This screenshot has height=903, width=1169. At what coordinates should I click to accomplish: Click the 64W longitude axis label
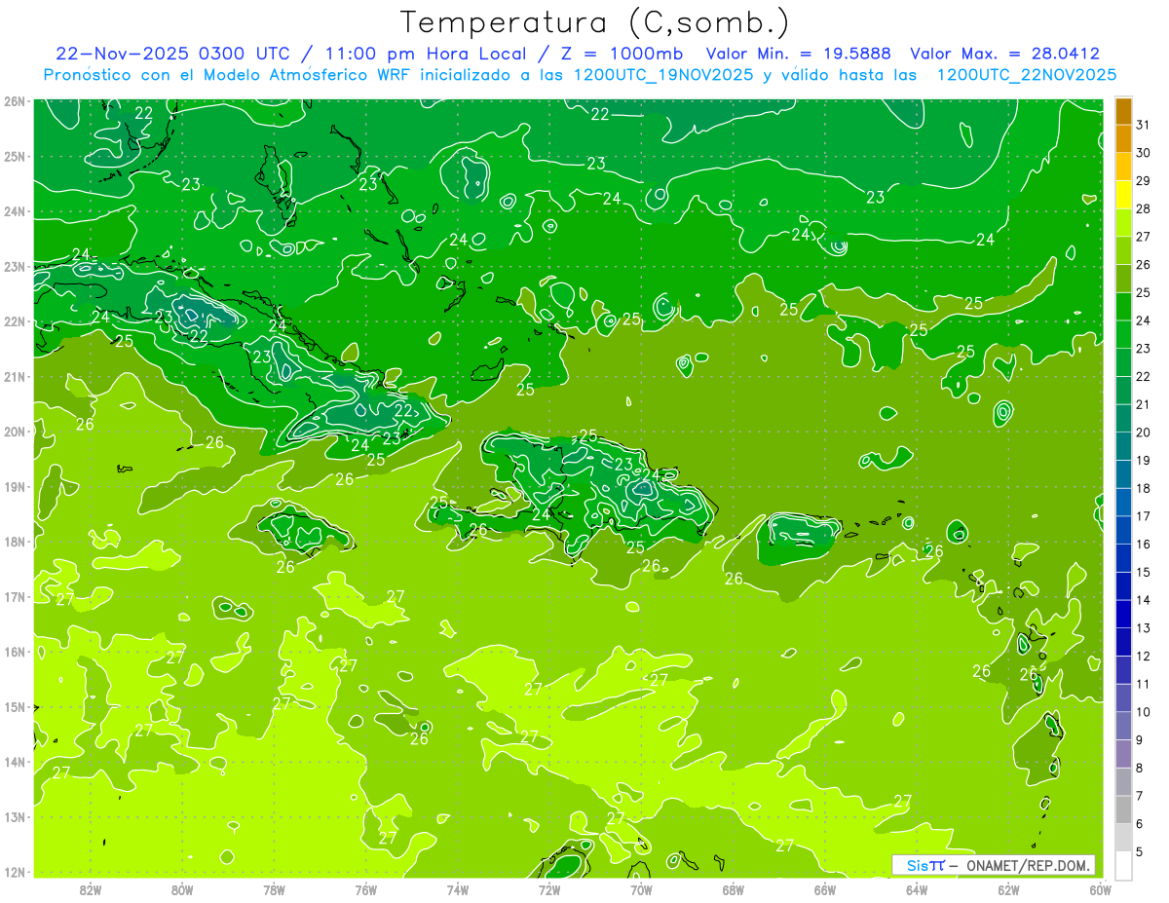coord(917,889)
